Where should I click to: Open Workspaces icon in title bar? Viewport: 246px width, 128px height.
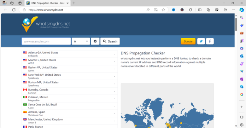(12, 3)
